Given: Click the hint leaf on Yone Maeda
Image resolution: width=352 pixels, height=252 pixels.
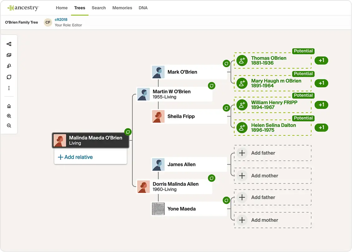Looking at the screenshot, I should coord(226,200).
